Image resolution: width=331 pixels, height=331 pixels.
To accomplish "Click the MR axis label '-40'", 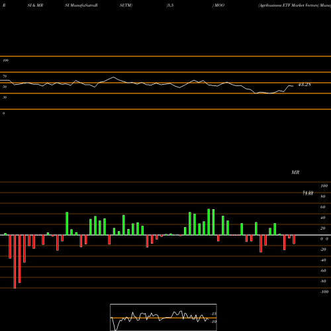I will pos(323,260).
